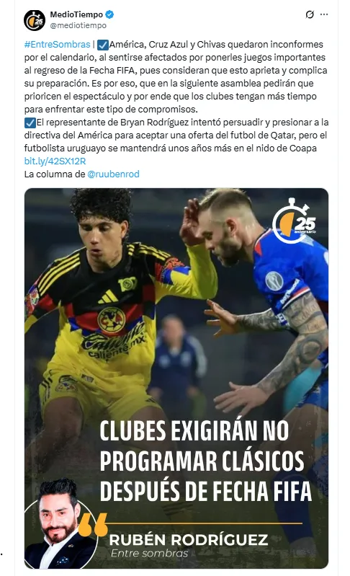Open the three-dot more options menu
This screenshot has width=350, height=576.
tap(324, 14)
